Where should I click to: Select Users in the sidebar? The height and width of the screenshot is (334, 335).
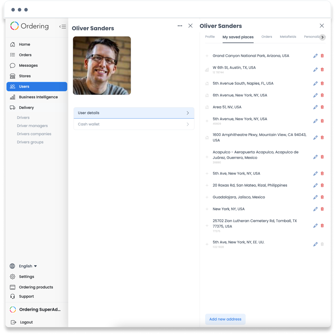[x=37, y=86]
